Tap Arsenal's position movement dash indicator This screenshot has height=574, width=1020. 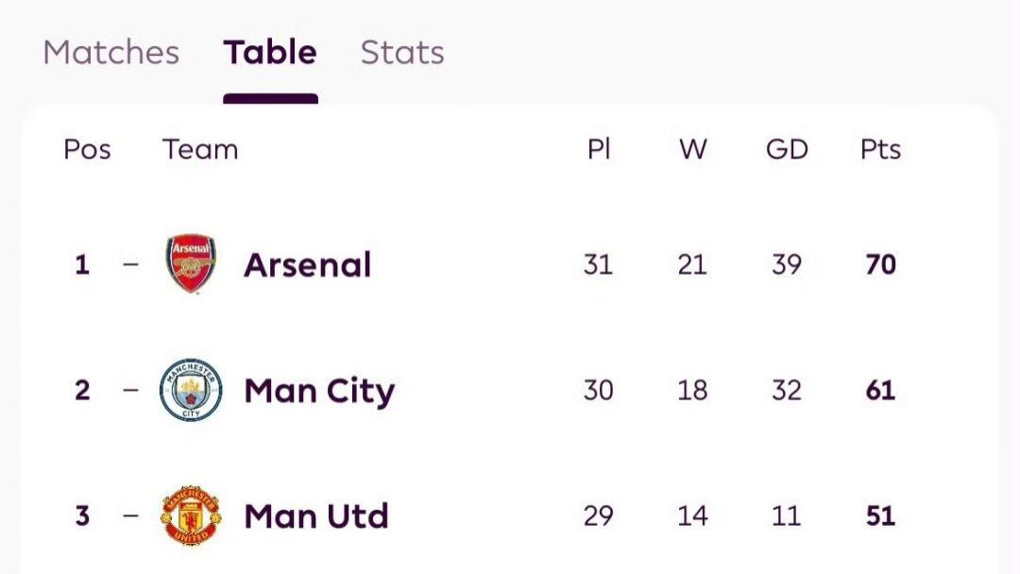coord(130,264)
